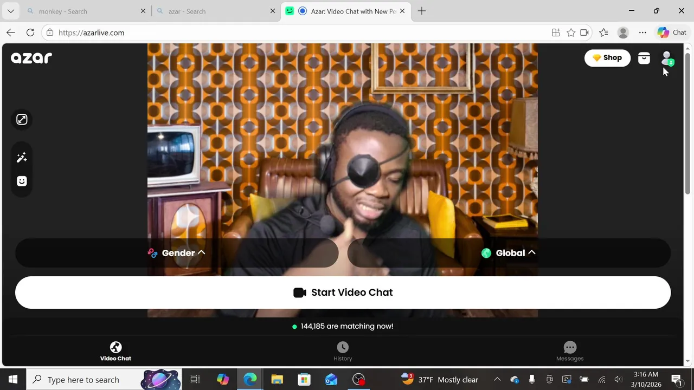
Task: Add this page to favorites
Action: 571,32
